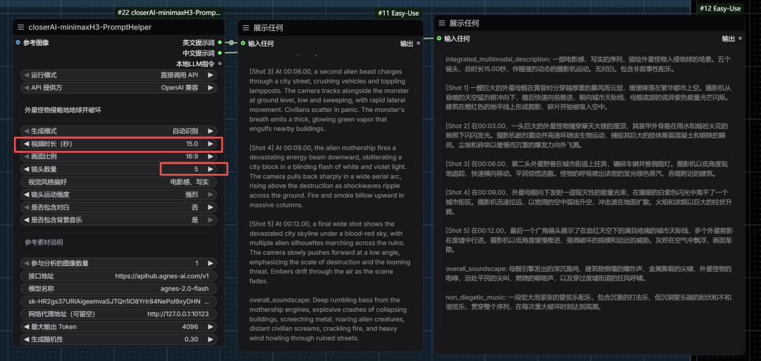The height and width of the screenshot is (361, 761).
Task: Click the 视觉风格偏好 field showing 电影感、写实
Action: click(x=119, y=182)
